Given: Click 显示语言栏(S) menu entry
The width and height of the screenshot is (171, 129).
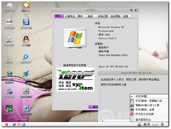Looking at the screenshot, I should pos(149,120).
